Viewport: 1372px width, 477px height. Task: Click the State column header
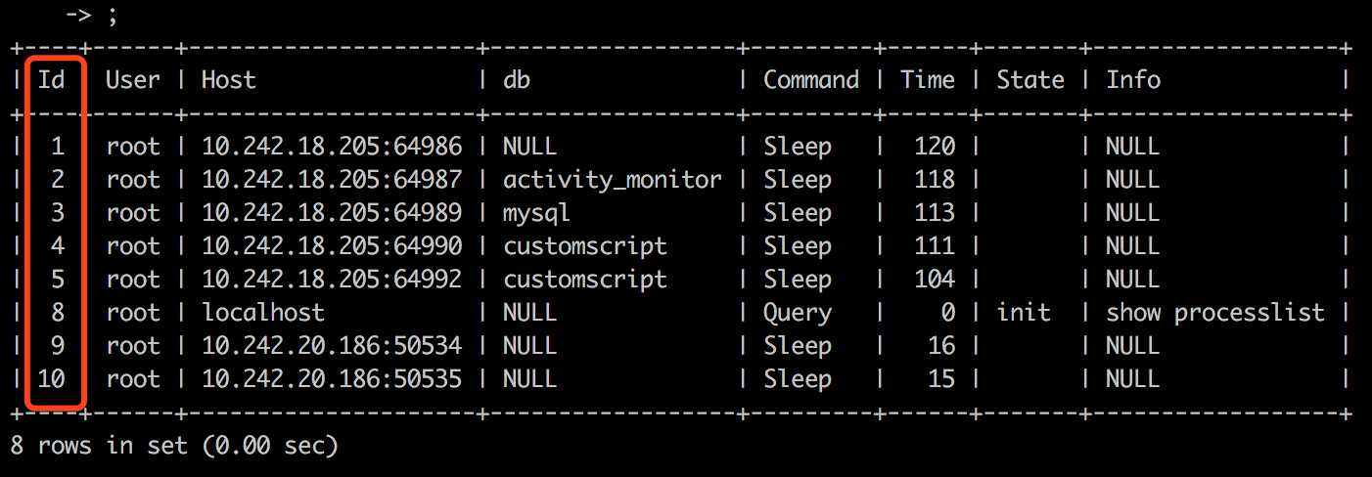pyautogui.click(x=1030, y=80)
